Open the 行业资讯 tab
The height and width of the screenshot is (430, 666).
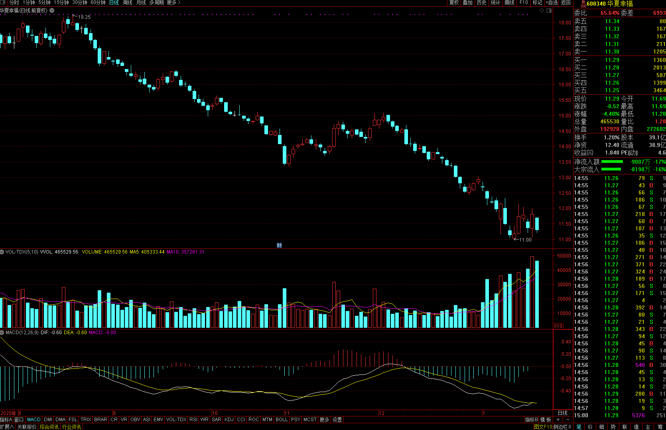coord(72,427)
